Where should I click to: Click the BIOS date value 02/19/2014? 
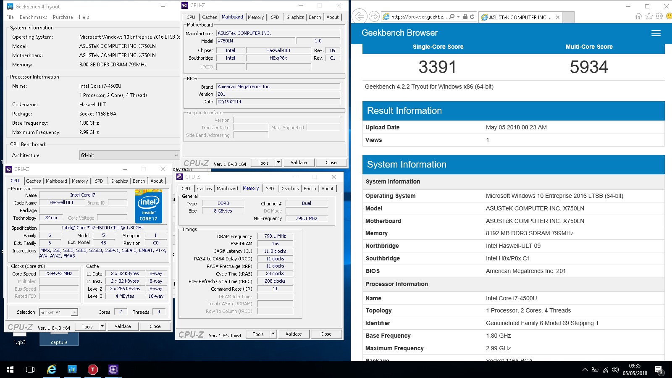(x=278, y=102)
